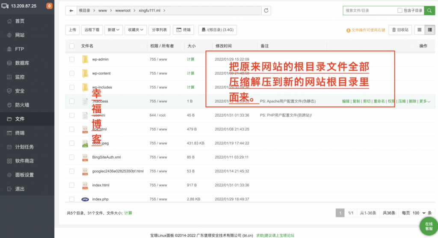438x238 pixels.
Task: Click xingfu111.ml in the breadcrumb path
Action: (x=149, y=11)
